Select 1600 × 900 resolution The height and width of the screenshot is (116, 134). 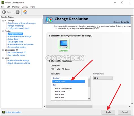59,94
